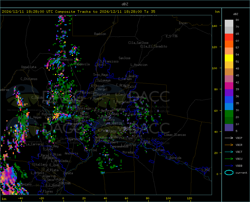Click the Tres_Mayo label

pyautogui.click(x=101, y=75)
